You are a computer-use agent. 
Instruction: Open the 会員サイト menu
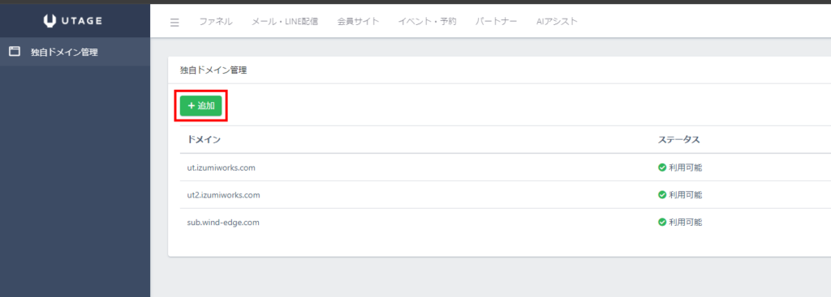tap(358, 22)
